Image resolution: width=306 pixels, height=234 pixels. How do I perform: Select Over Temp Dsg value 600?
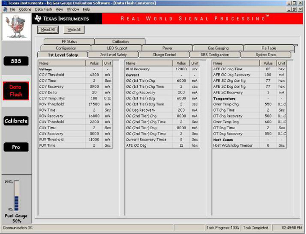(x=268, y=122)
